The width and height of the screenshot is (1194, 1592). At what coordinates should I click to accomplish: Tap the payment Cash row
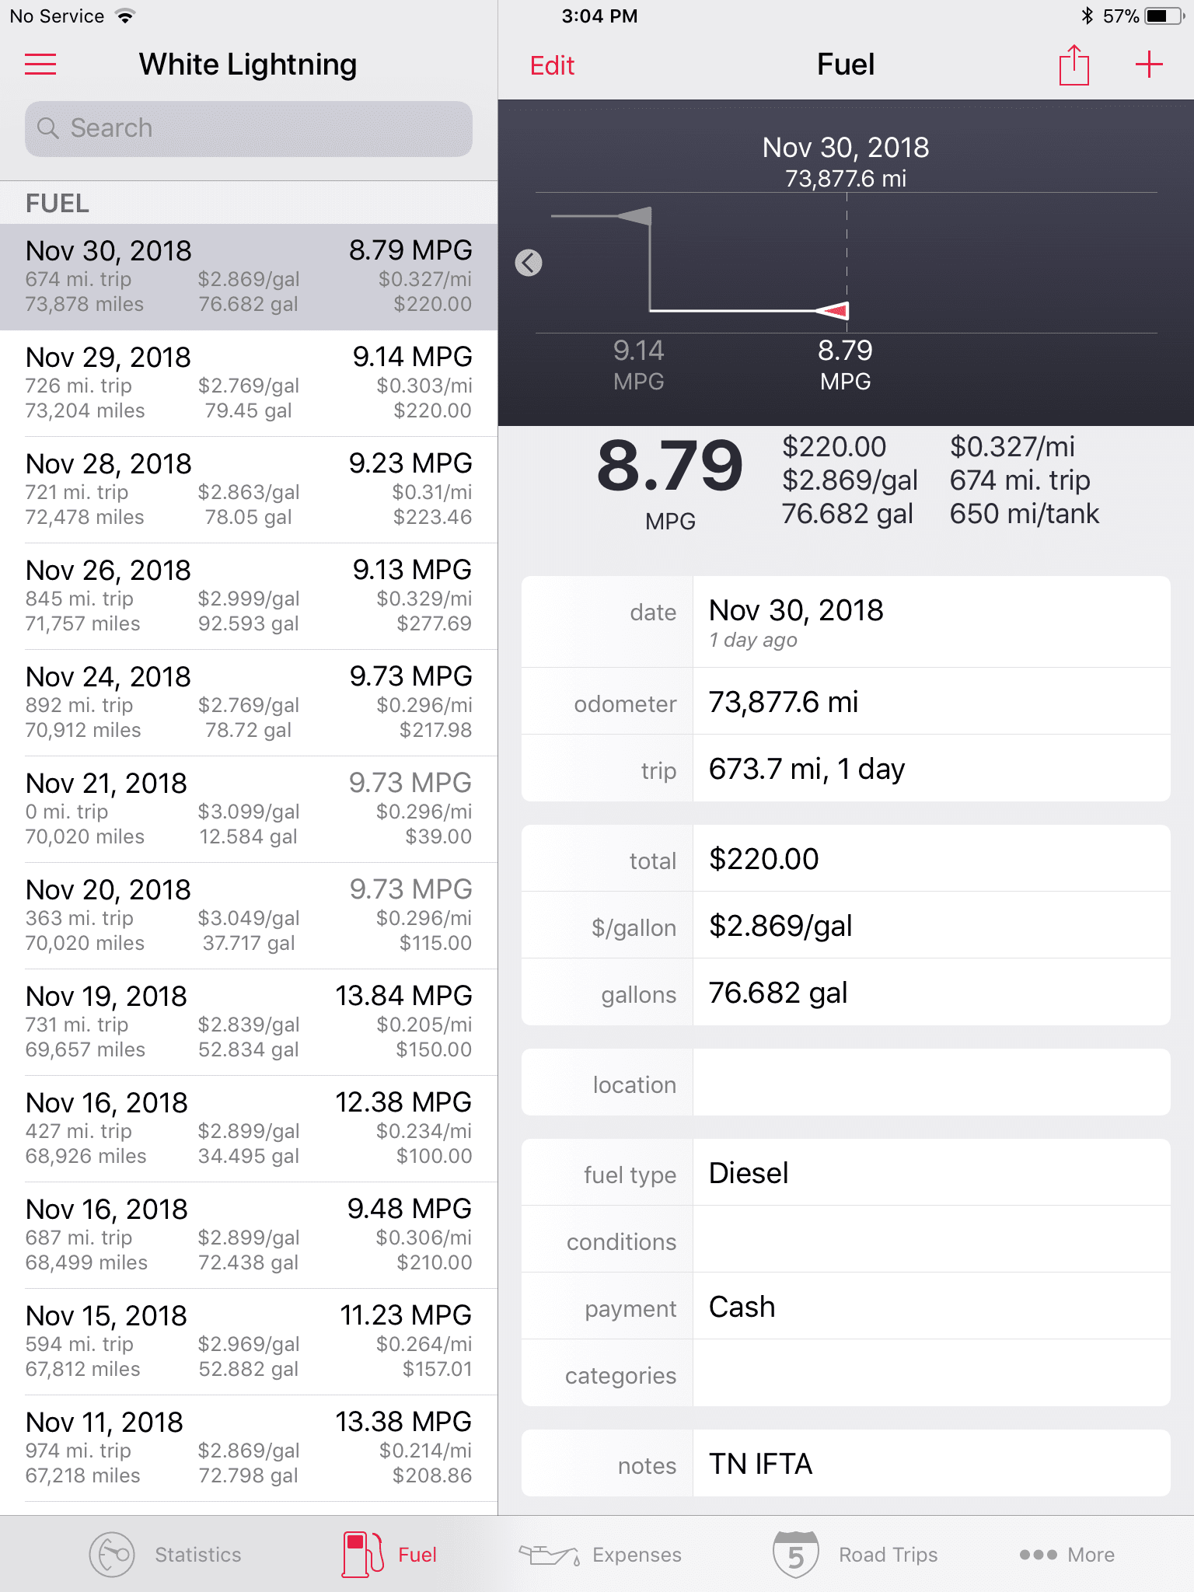pyautogui.click(x=846, y=1306)
